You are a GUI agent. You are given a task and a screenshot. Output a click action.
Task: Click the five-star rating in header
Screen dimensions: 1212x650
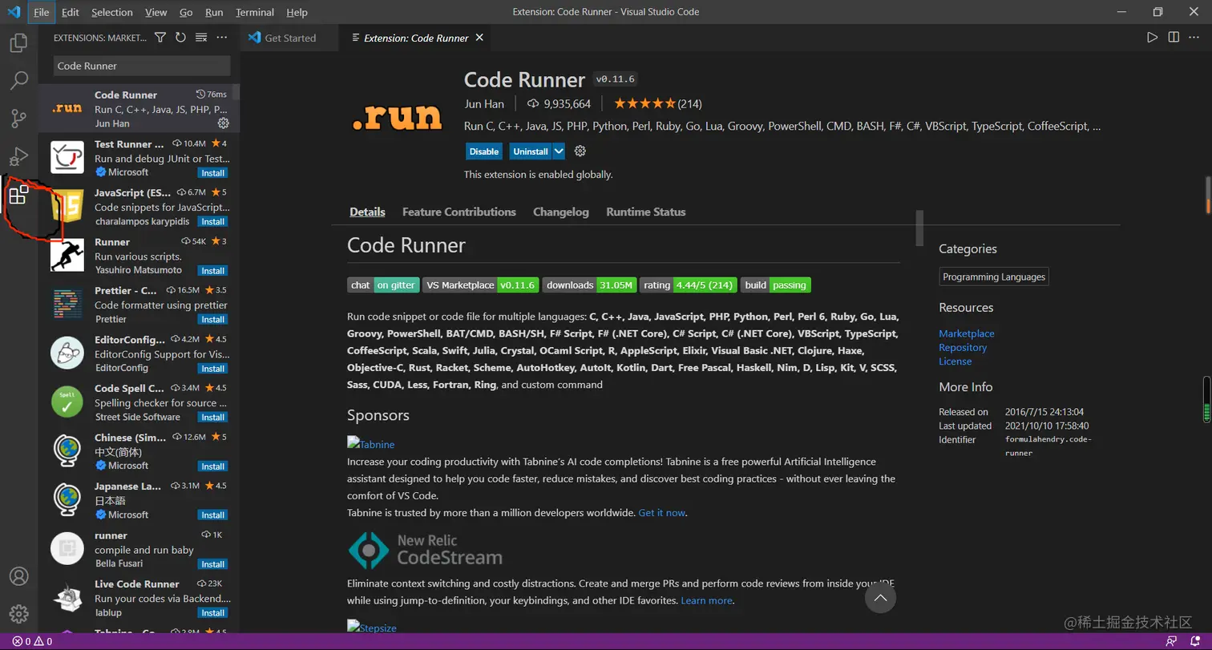pos(645,103)
